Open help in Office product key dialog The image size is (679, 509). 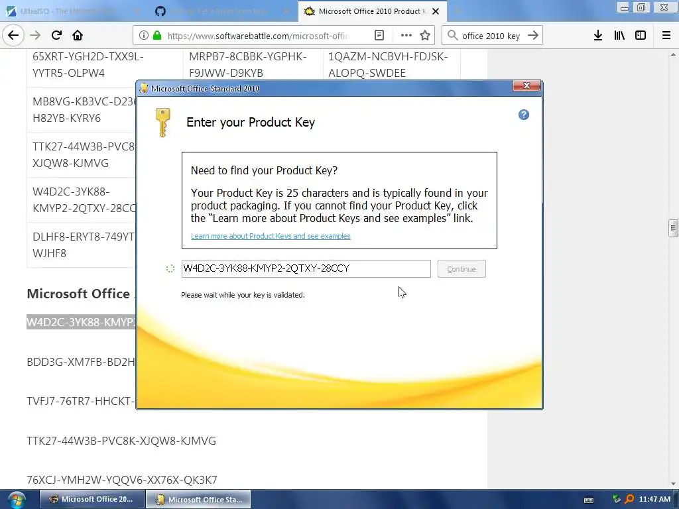click(x=524, y=115)
